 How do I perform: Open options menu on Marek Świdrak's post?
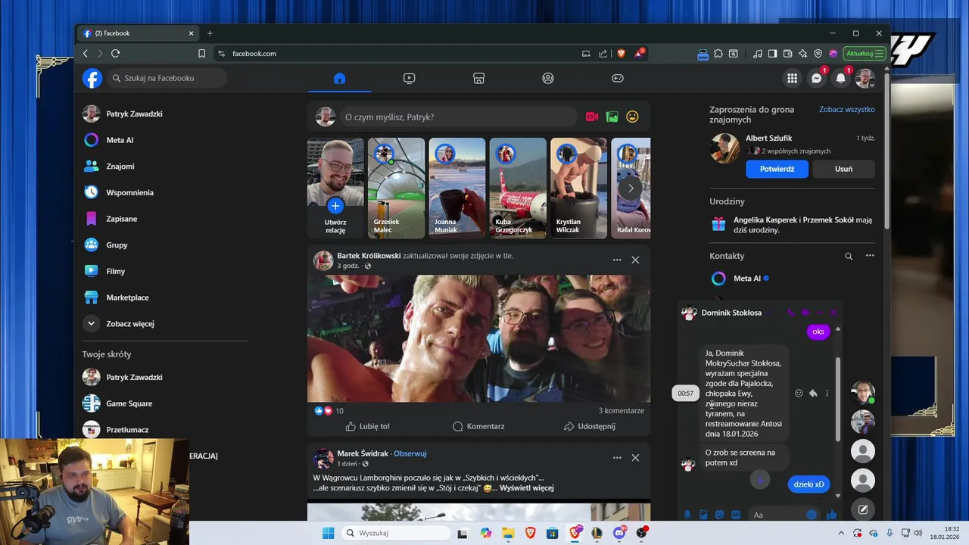pos(617,457)
